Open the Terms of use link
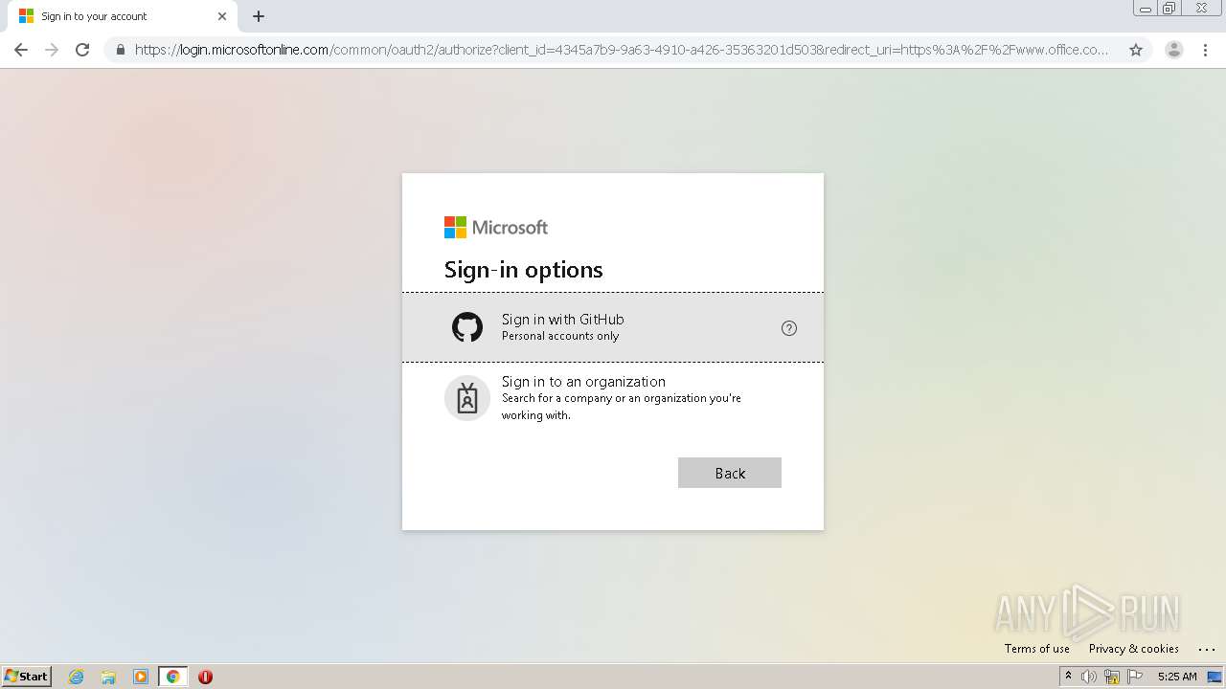The height and width of the screenshot is (689, 1226). point(1037,649)
